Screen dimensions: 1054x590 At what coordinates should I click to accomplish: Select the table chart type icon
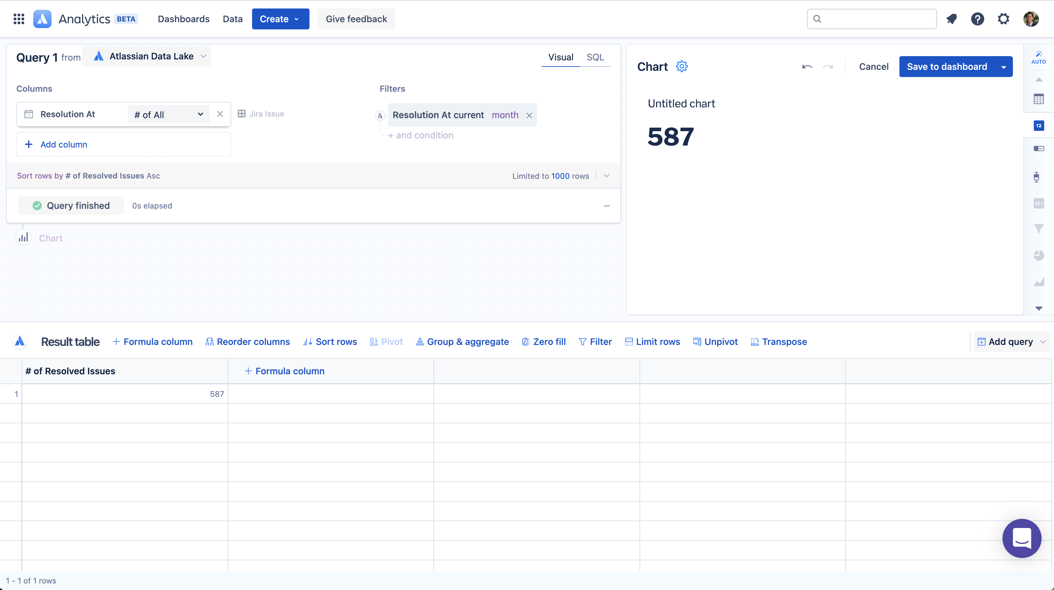[1038, 99]
